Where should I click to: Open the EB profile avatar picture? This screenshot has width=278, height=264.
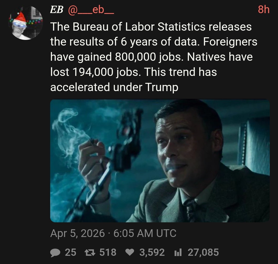[x=25, y=23]
